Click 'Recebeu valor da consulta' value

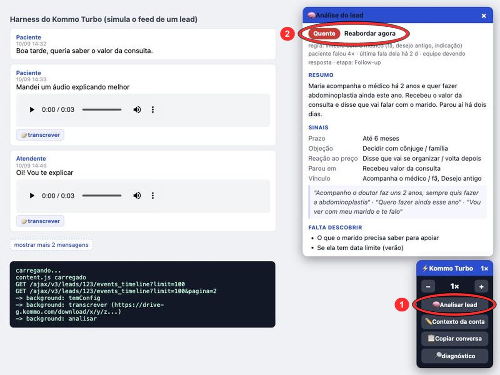[401, 168]
